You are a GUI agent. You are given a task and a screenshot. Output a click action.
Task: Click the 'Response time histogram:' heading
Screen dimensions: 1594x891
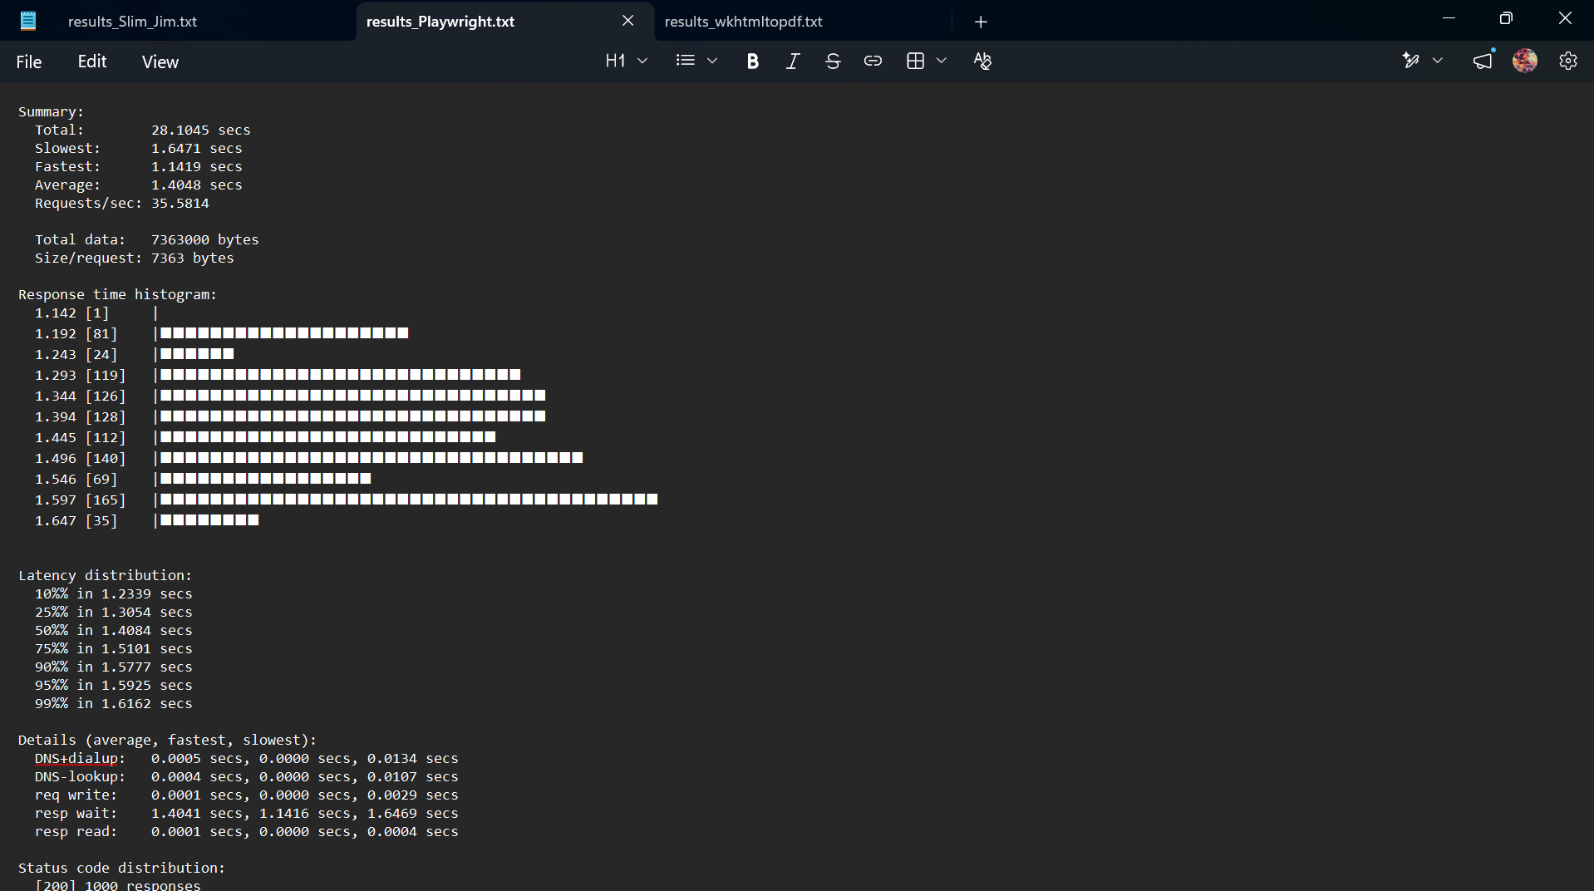(117, 294)
